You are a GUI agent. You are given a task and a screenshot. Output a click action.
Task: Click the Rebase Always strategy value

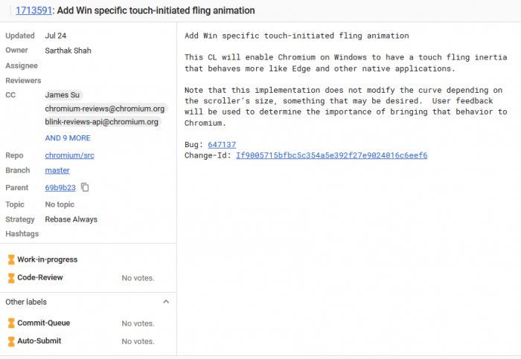(71, 219)
